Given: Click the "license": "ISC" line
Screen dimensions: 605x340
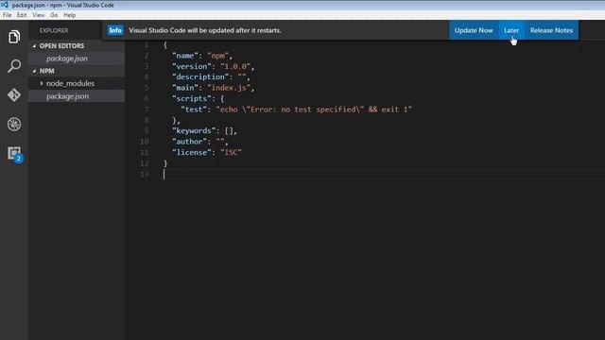Looking at the screenshot, I should coord(207,153).
